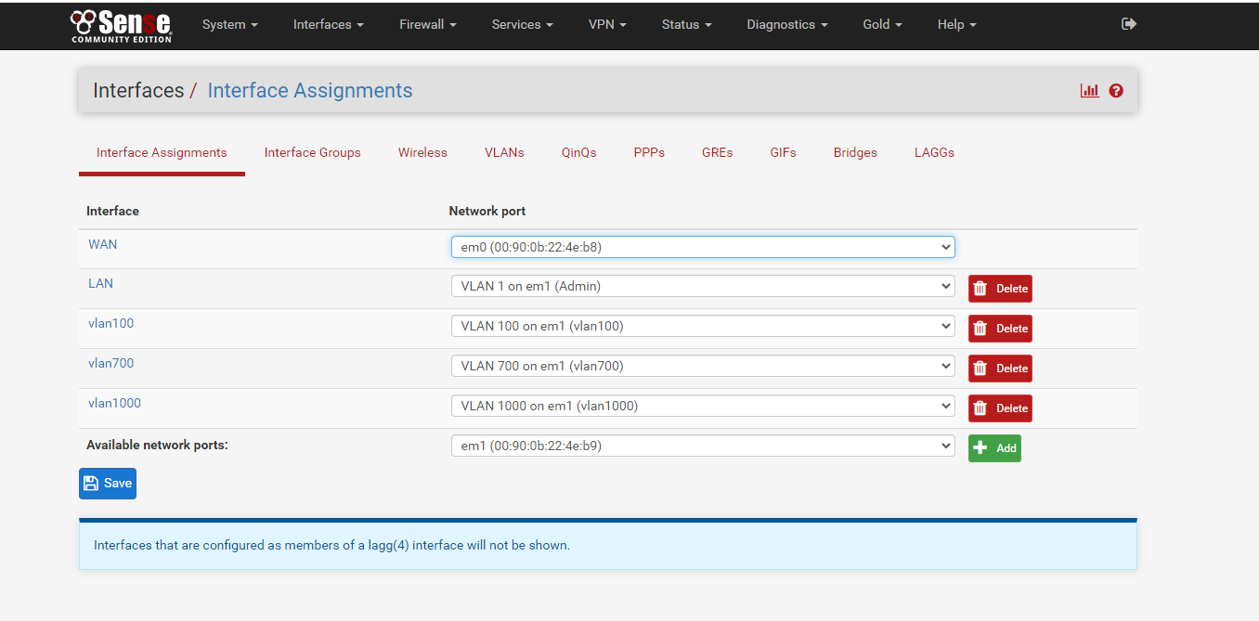The image size is (1259, 621).
Task: Open the vlan100 interface link
Action: pyautogui.click(x=110, y=323)
